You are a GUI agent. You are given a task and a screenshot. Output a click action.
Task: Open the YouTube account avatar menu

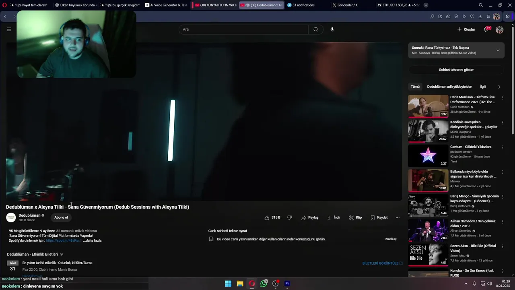pos(500,29)
